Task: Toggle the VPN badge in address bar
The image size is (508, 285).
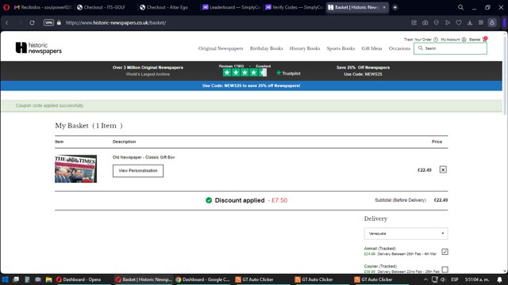Action: coord(48,23)
